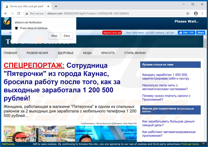Click author line 'Автор Кристина Дубровина'
The width and height of the screenshot is (208, 147).
(109, 123)
